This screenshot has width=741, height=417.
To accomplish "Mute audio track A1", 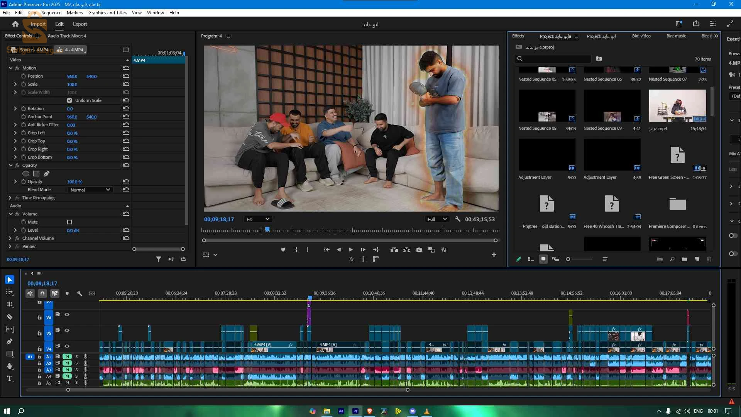I will (x=67, y=357).
